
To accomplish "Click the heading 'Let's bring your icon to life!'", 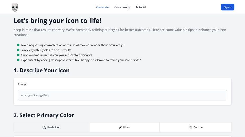I will 57,21.
